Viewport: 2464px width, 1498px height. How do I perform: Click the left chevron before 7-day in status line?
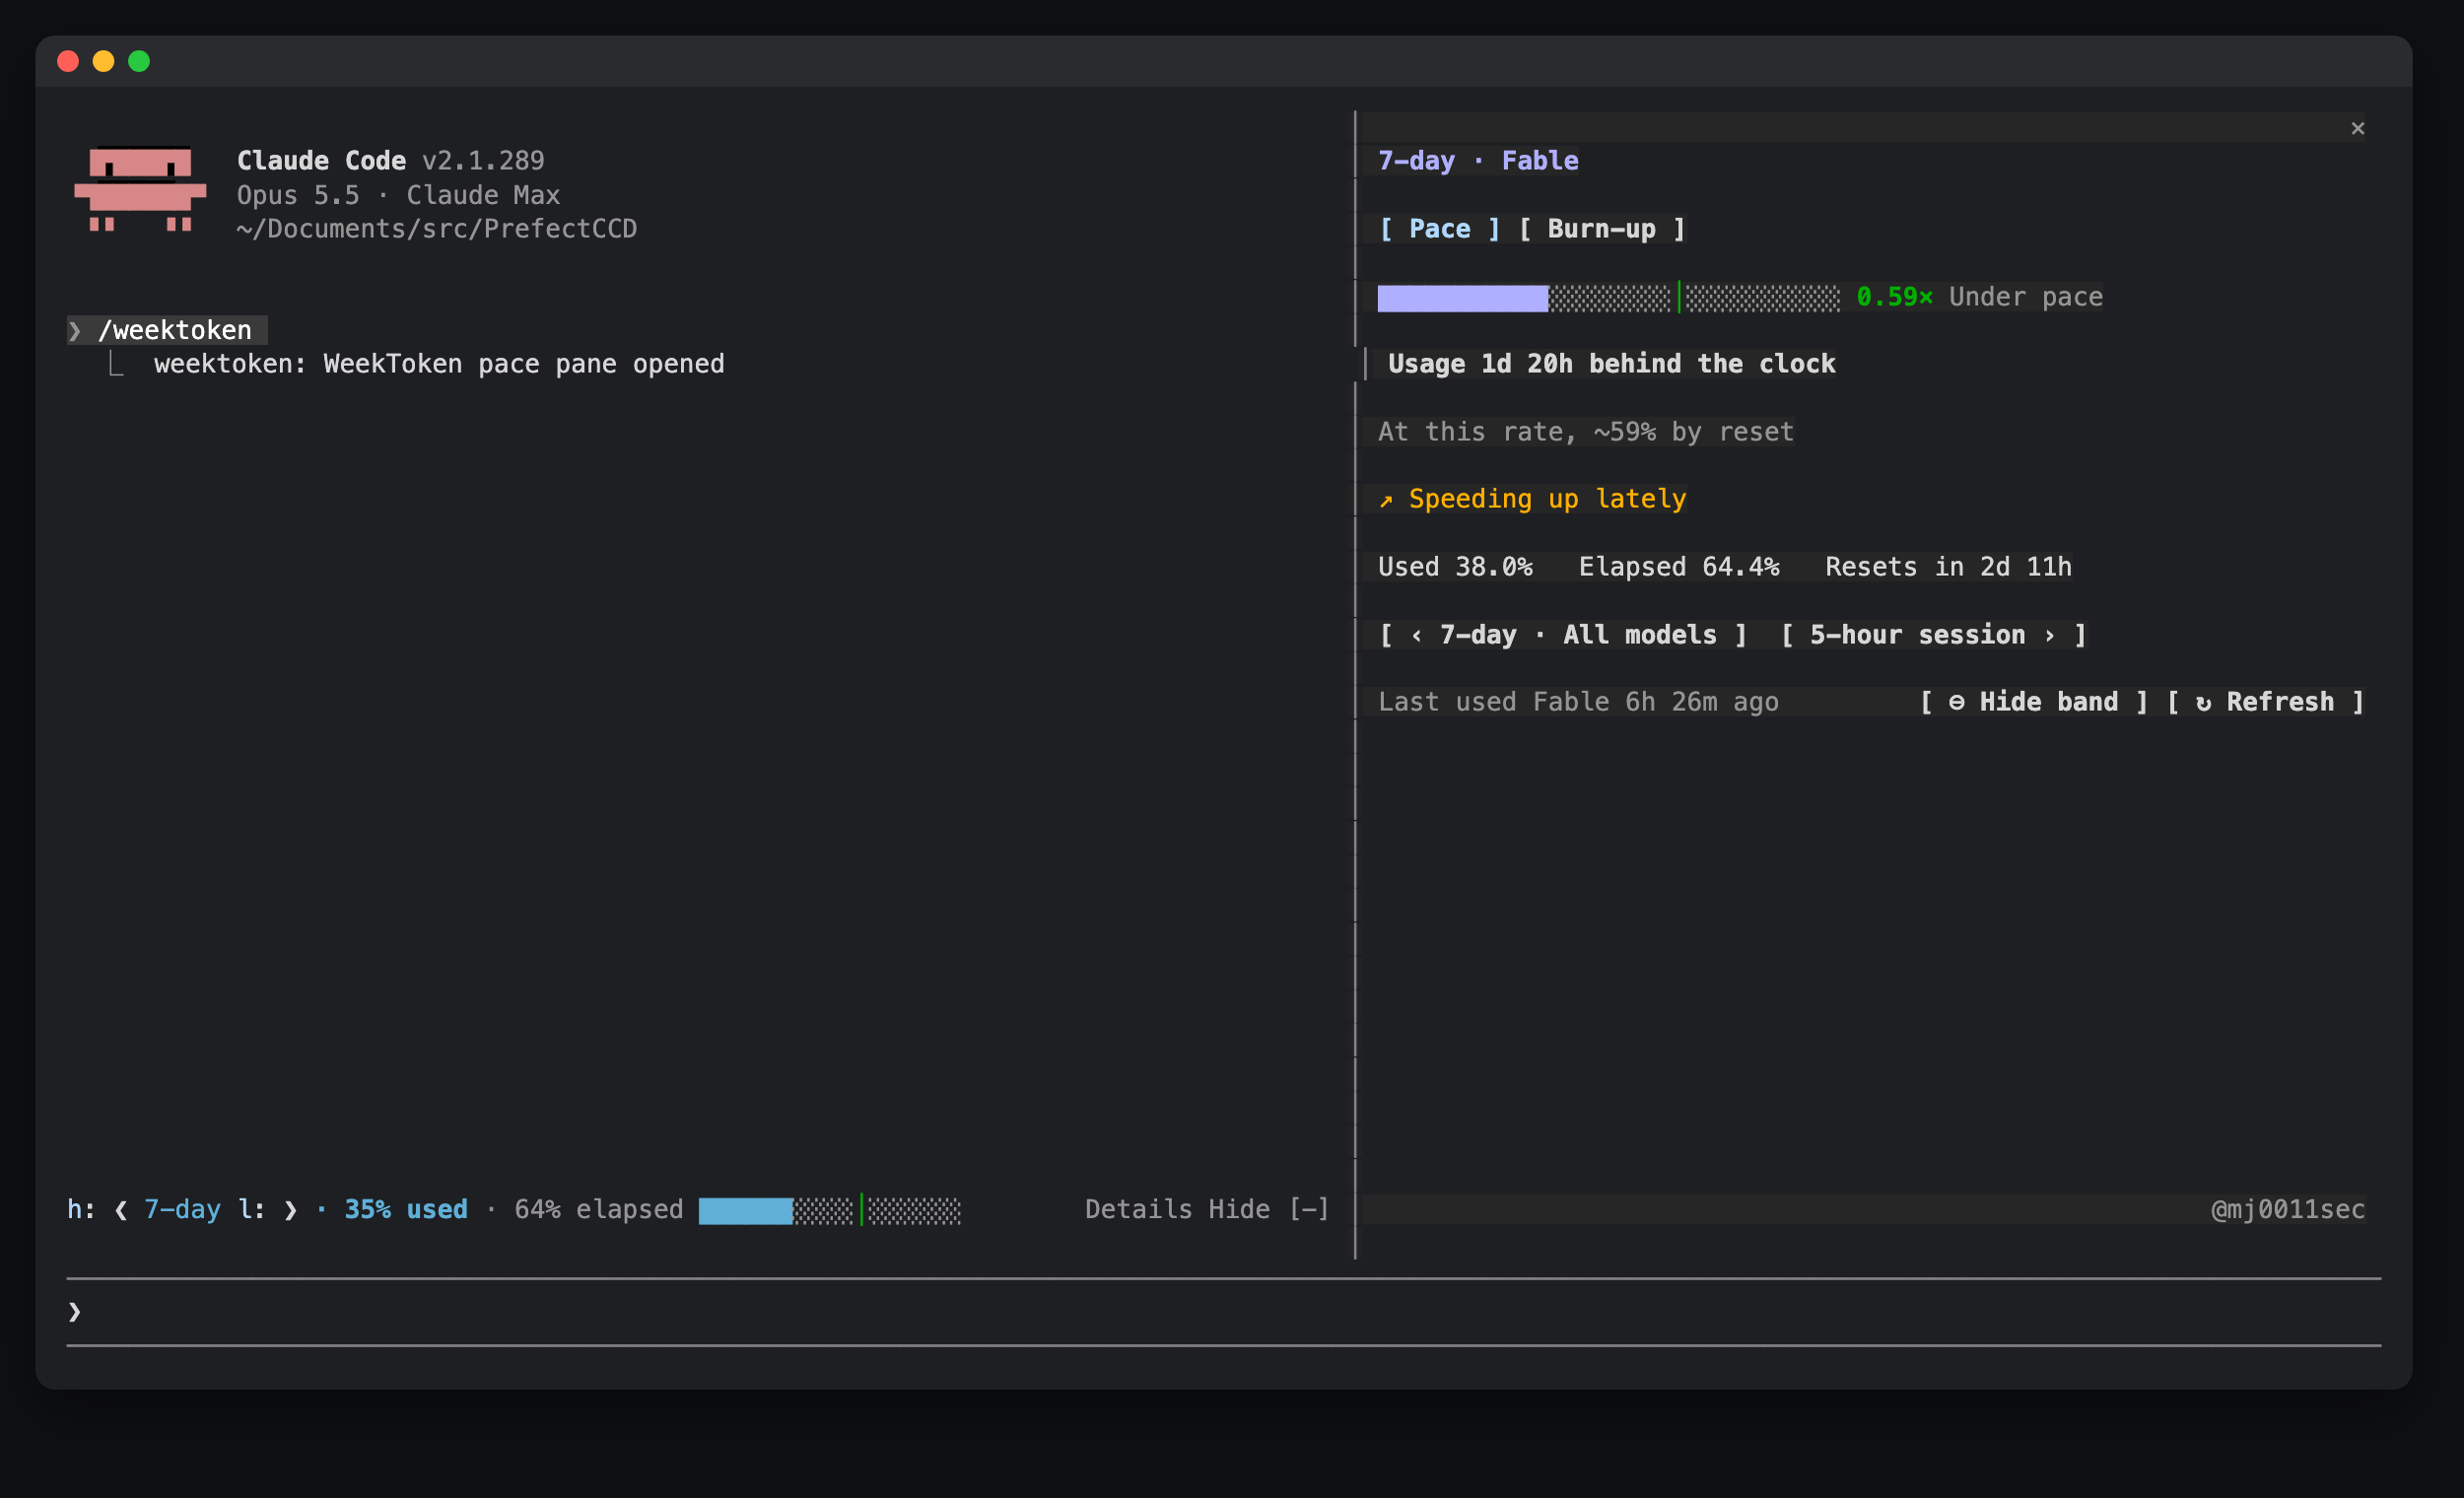pos(121,1210)
